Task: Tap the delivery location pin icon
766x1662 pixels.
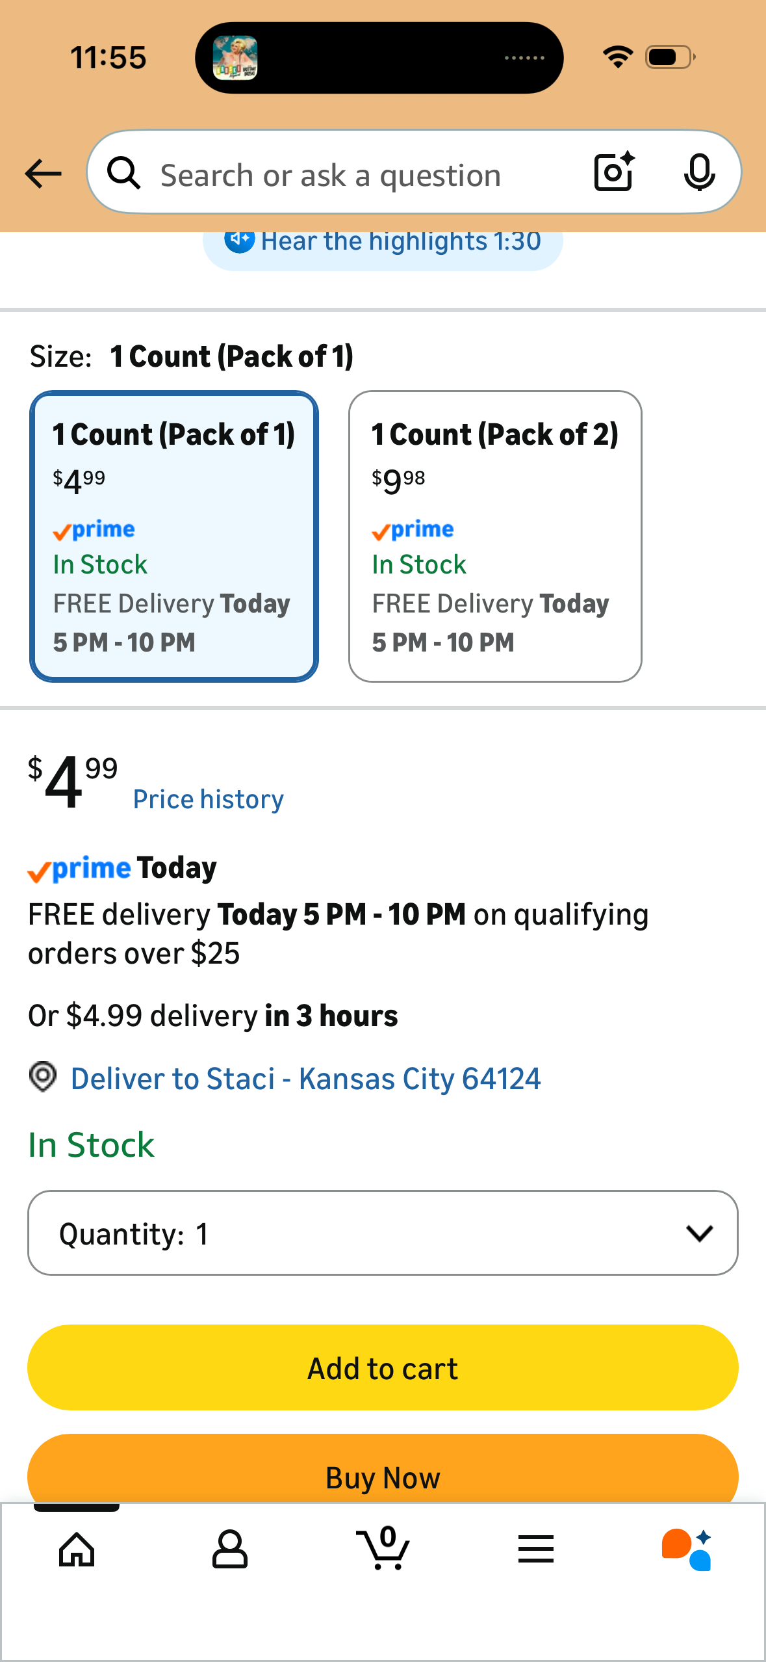Action: click(x=43, y=1077)
